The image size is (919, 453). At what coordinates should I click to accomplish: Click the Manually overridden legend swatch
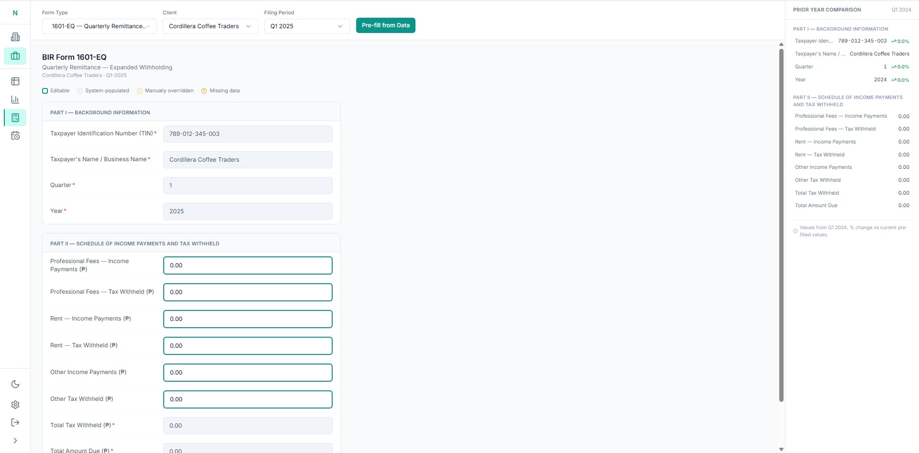140,91
